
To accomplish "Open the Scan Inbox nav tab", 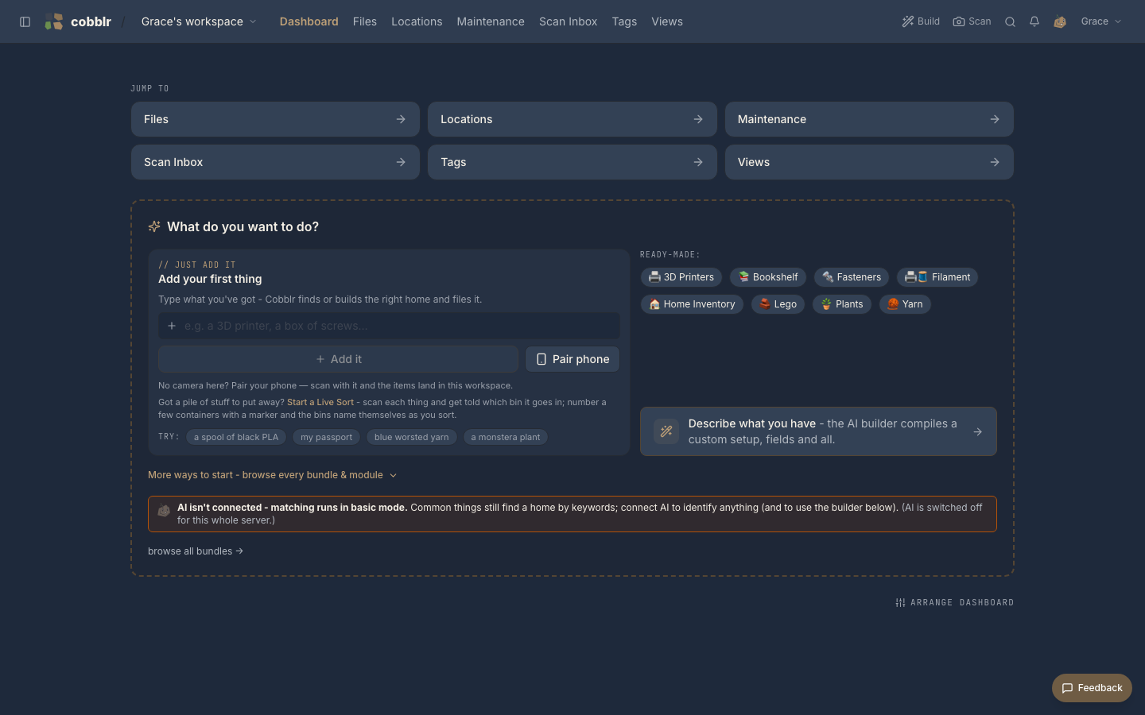I will (568, 21).
